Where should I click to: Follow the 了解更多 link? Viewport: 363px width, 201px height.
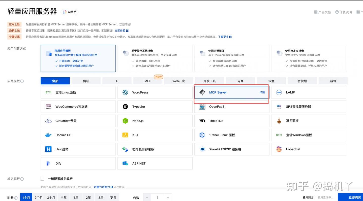coord(225,37)
